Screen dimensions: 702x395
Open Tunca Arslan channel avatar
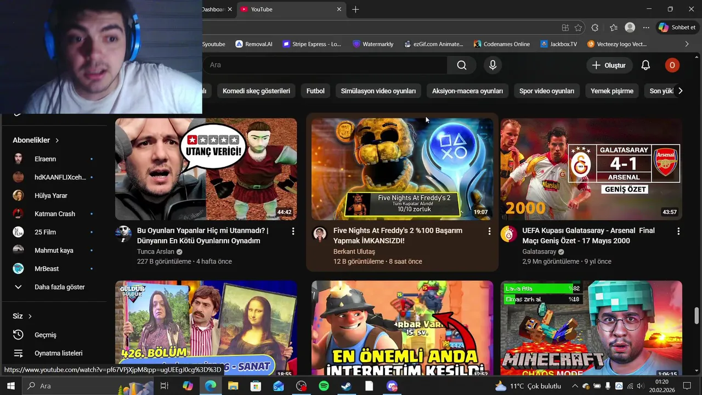(x=123, y=234)
